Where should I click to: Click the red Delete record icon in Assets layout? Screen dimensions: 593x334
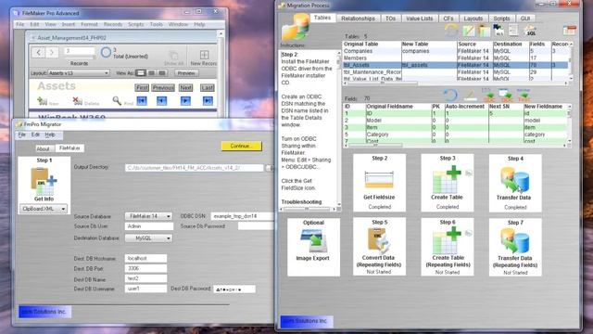coord(78,101)
